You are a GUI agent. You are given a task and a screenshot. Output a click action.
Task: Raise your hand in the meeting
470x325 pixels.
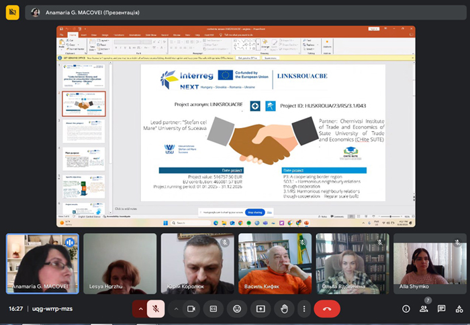point(284,309)
